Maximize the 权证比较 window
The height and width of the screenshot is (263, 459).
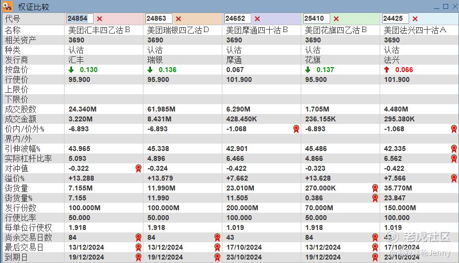(446, 6)
